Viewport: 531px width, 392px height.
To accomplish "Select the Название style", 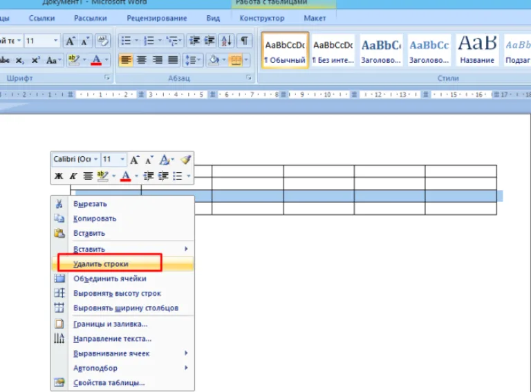I will 477,50.
